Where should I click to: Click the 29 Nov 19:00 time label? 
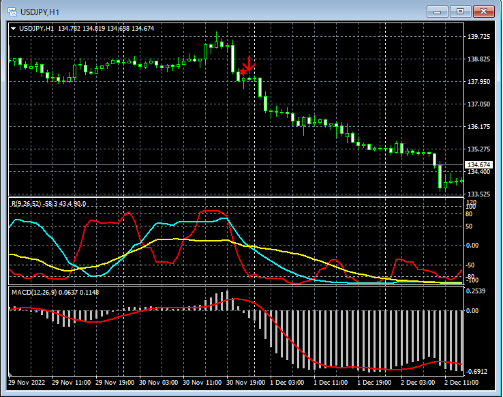(x=115, y=382)
